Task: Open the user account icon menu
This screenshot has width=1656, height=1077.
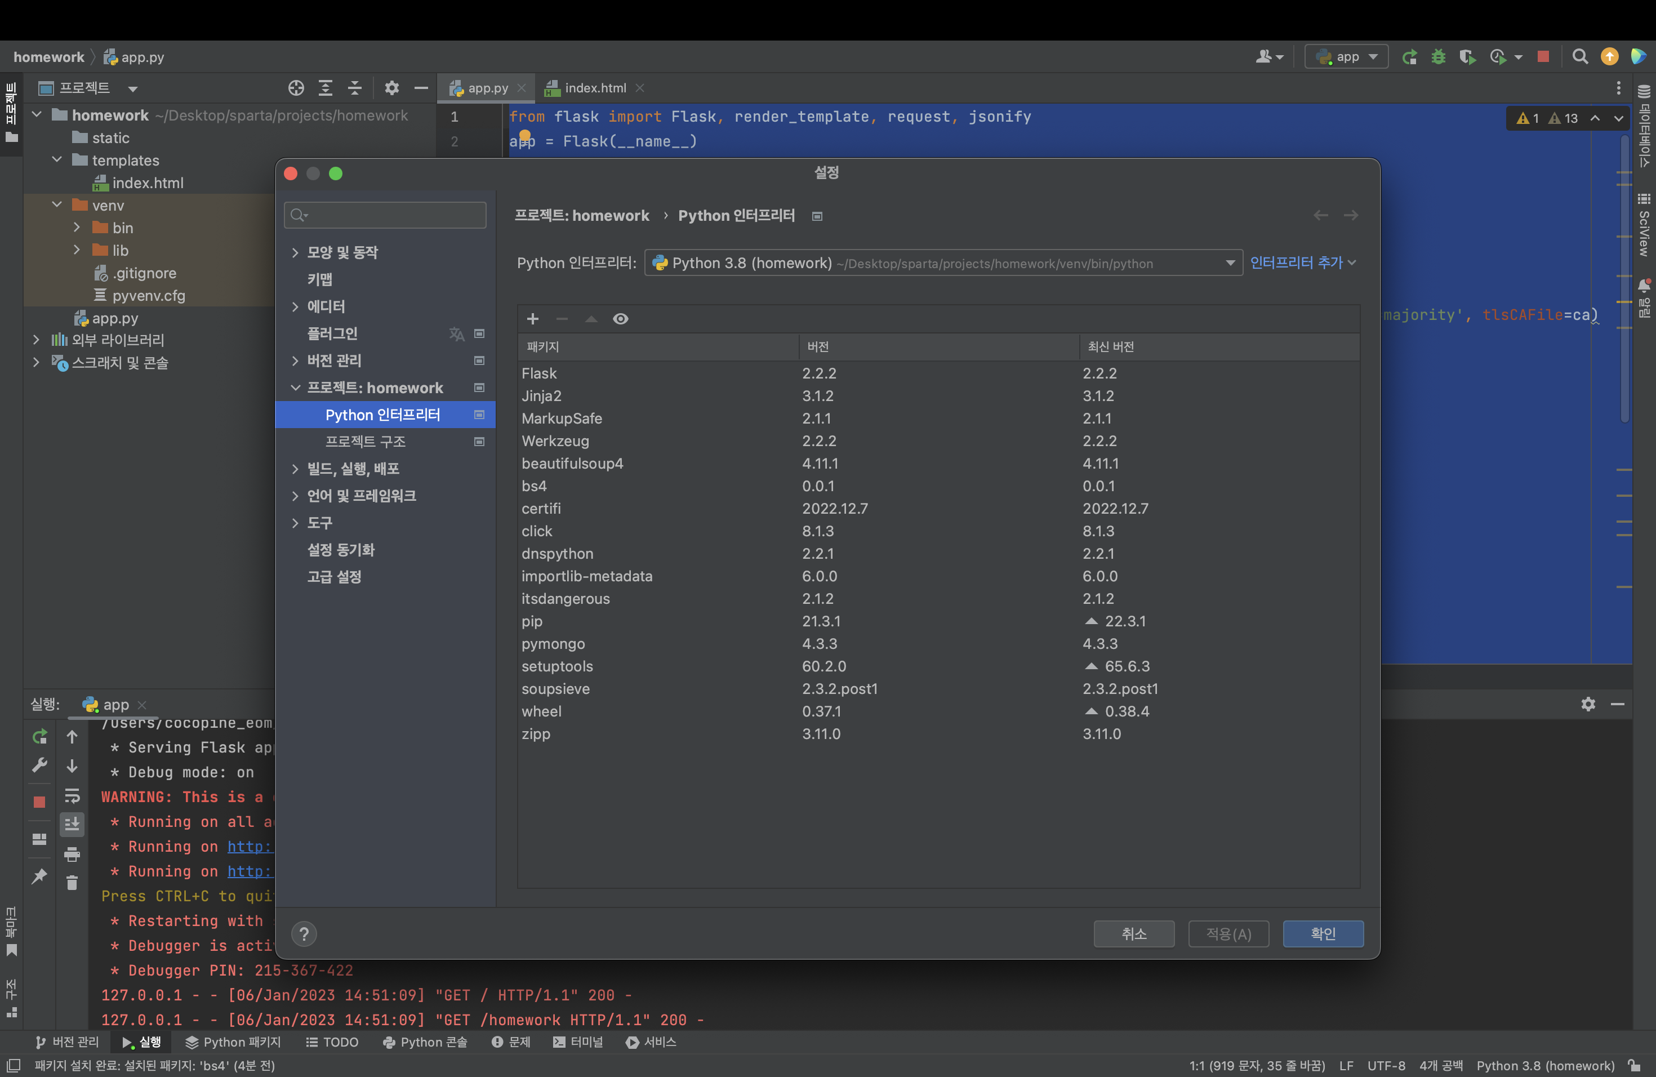Action: (1269, 57)
